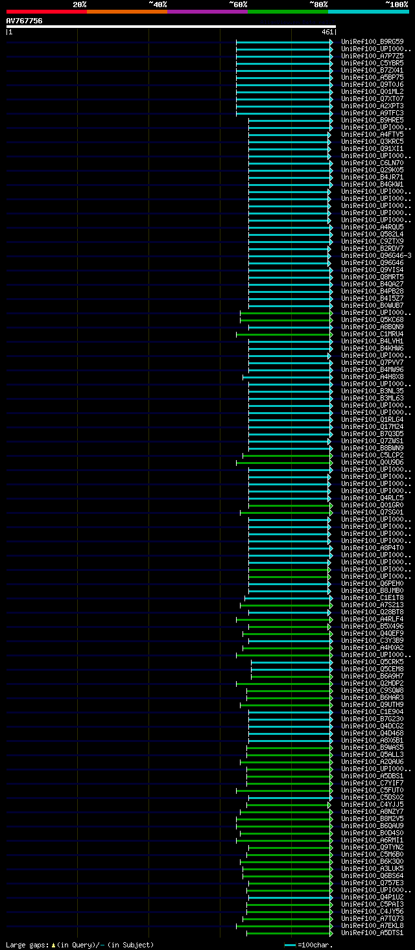Viewport: 415px width, 950px height.
Task: Click the orange ~40% legend segment
Action: (126, 12)
